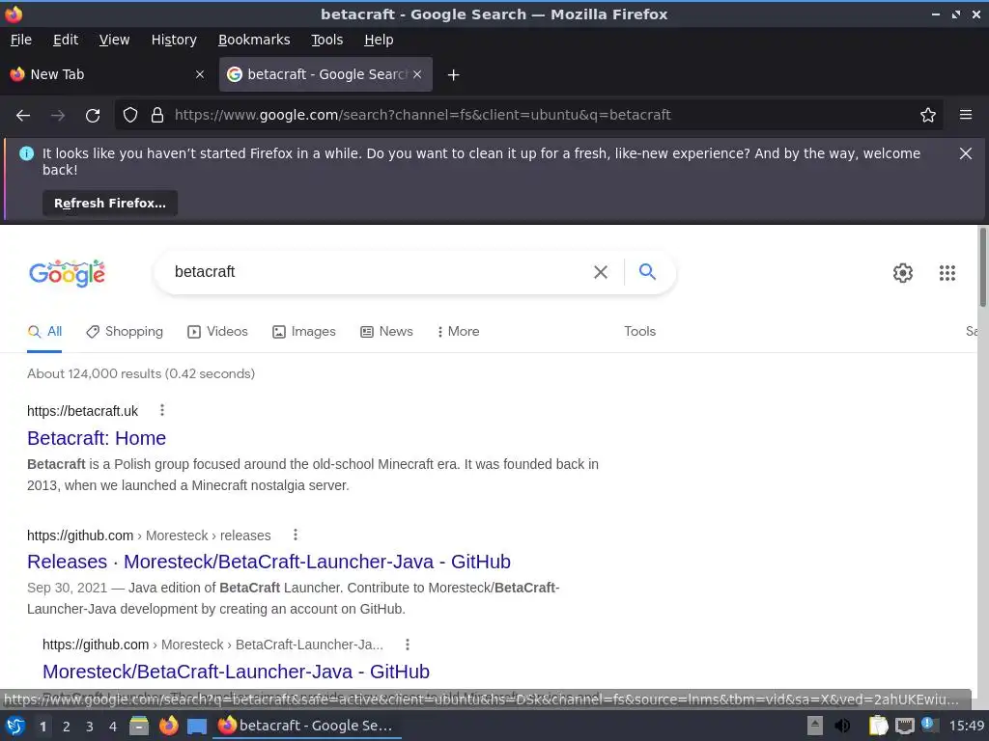Open Moresteck/BetaCraft-Launcher-Java - GitHub link

(236, 672)
